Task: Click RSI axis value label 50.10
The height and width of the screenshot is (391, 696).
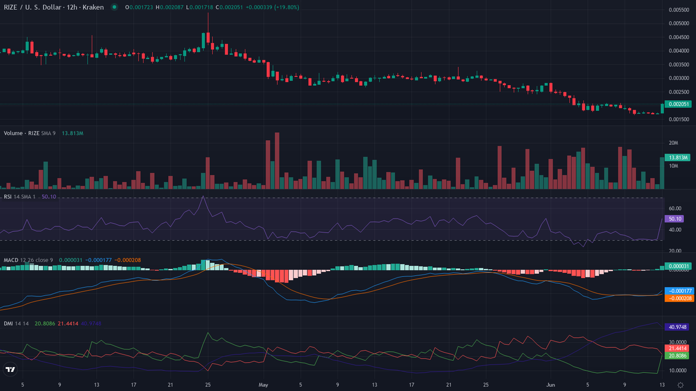Action: [674, 219]
